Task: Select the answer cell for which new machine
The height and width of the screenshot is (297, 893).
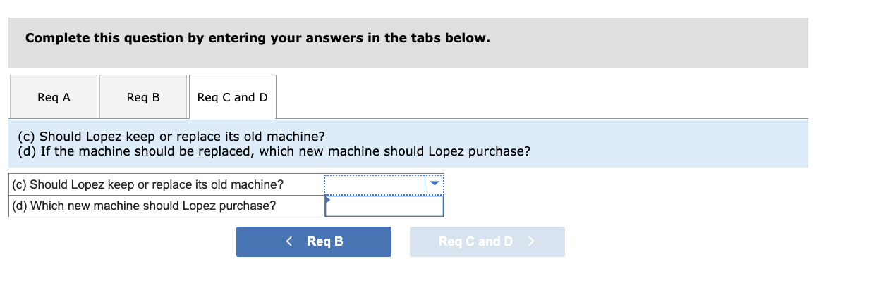Action: point(384,206)
